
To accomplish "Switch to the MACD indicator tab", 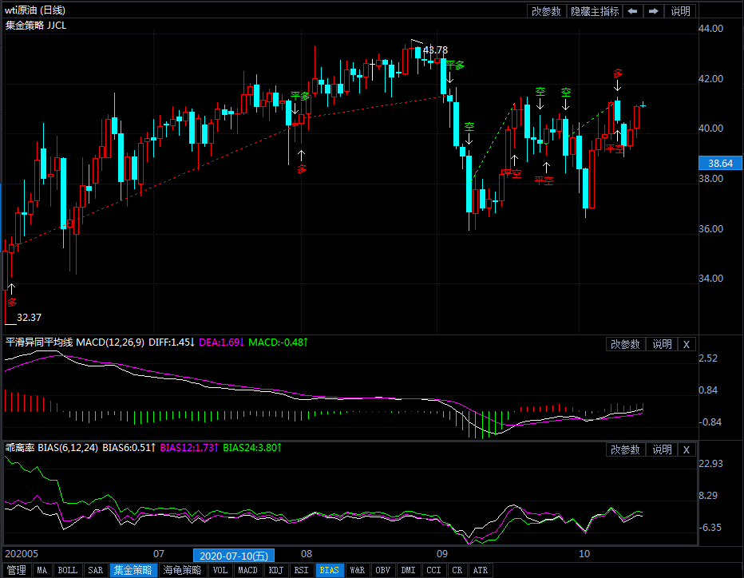I will 248,571.
